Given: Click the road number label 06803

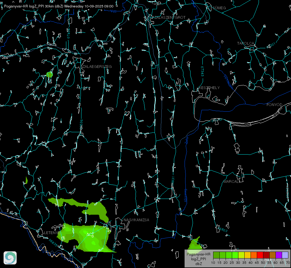Looking at the screenshot, I should pyautogui.click(x=222, y=229).
